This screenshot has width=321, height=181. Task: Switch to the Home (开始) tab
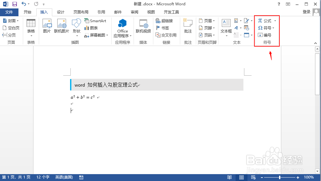coord(28,12)
